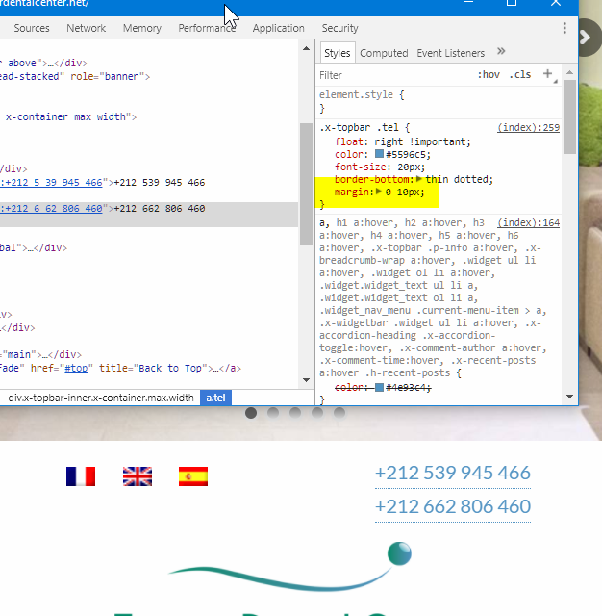Switch site language with UK flag
The image size is (602, 616).
pos(138,475)
